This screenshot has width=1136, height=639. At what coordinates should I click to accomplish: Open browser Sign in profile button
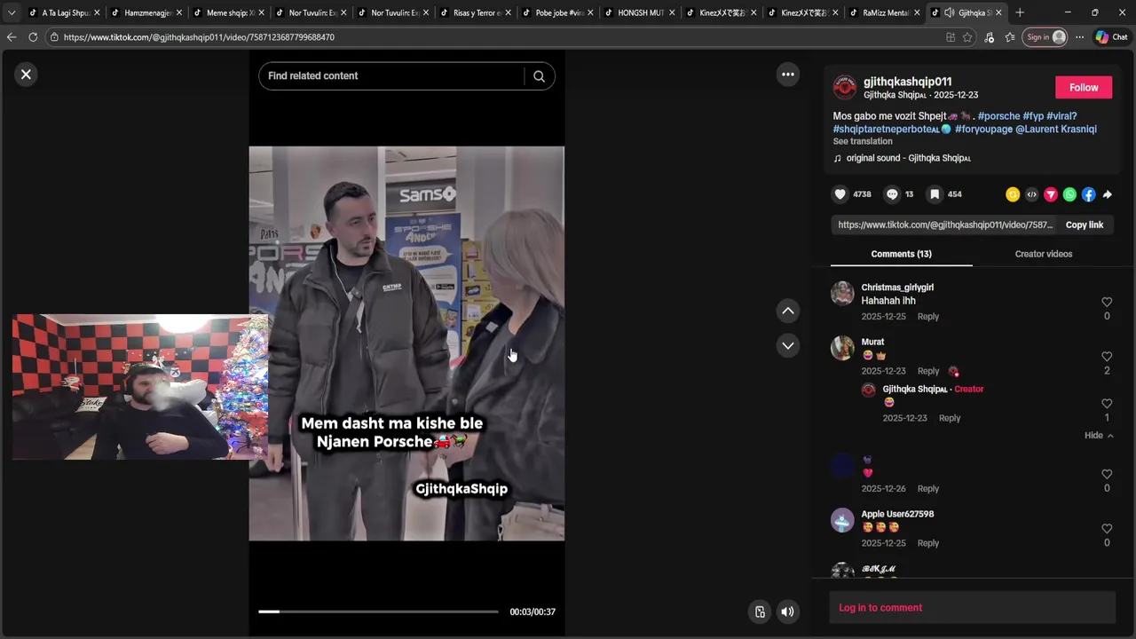coord(1045,37)
